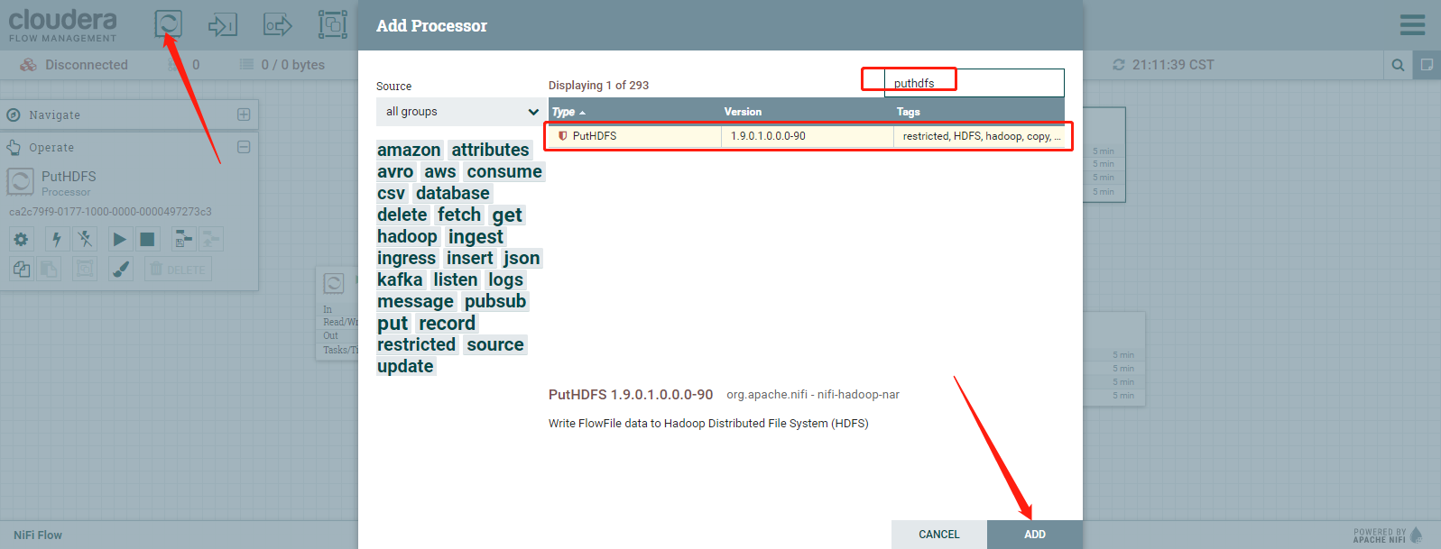Click version cell 1.9.0.1.0.0.0-90

pyautogui.click(x=768, y=136)
